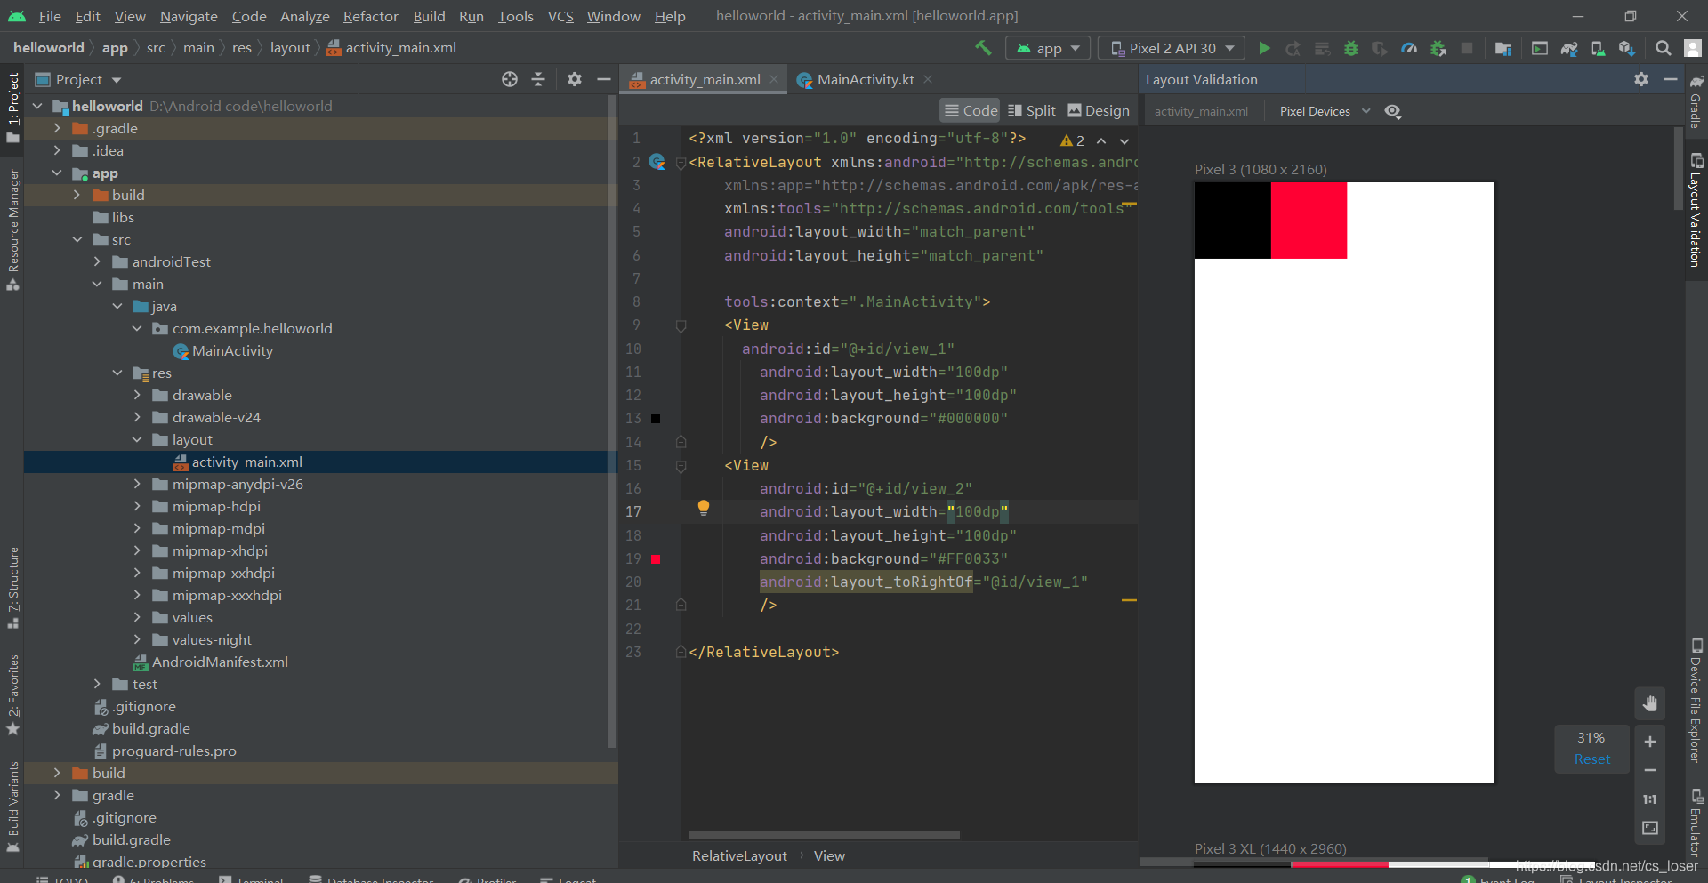
Task: Open Project panel settings gear
Action: point(575,79)
